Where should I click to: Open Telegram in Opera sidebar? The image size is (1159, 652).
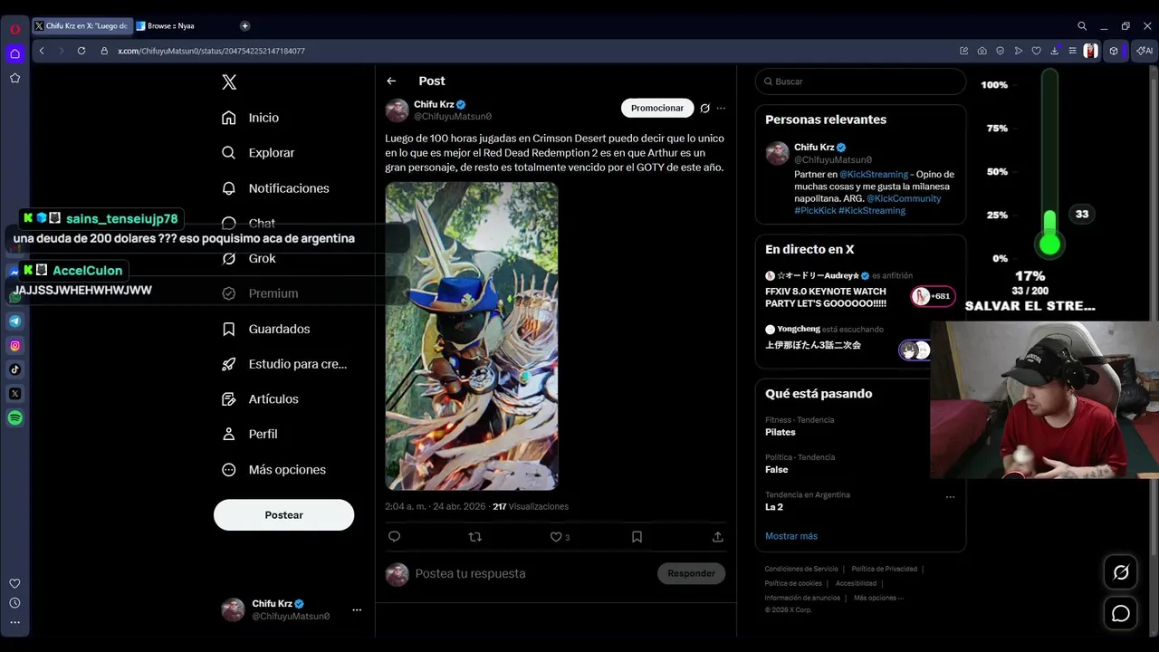(x=14, y=321)
